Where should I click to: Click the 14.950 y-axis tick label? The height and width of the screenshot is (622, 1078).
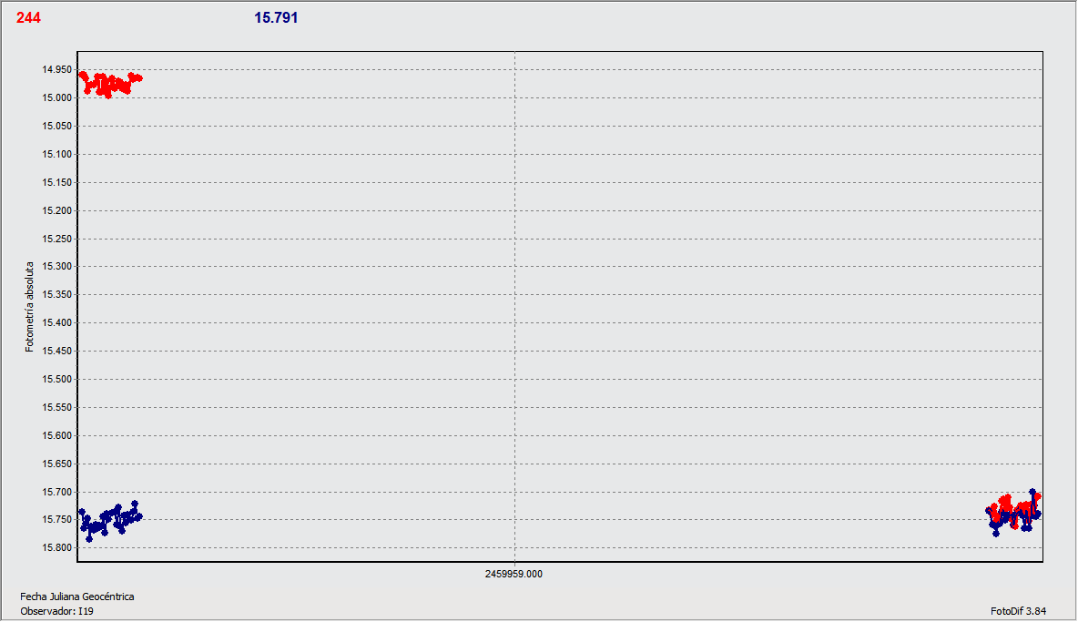tap(56, 70)
